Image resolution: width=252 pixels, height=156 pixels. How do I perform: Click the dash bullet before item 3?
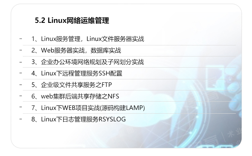tap(21, 62)
